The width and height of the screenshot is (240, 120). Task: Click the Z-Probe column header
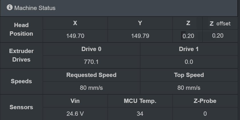click(205, 101)
